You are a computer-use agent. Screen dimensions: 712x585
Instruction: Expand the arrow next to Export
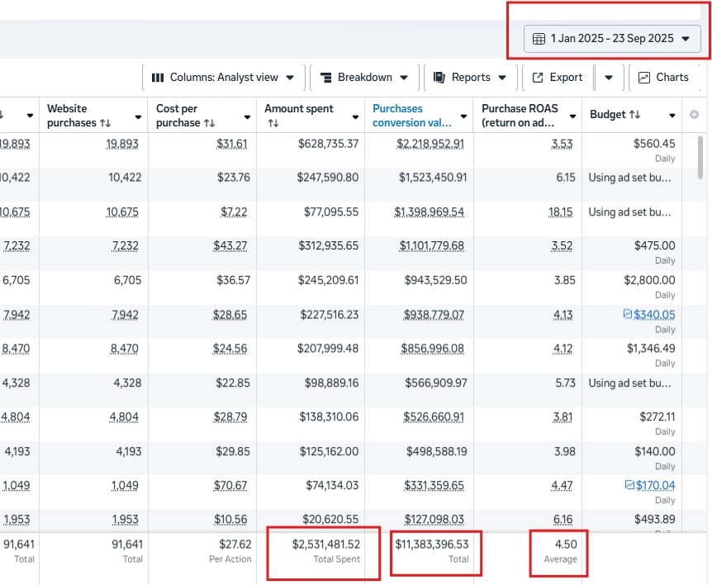pyautogui.click(x=609, y=78)
